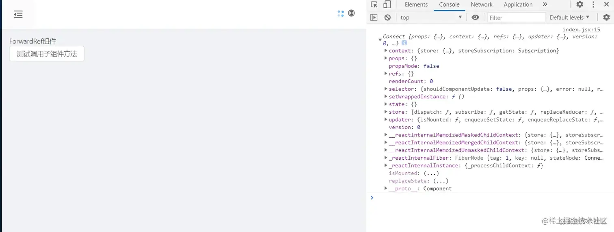Create live expression eye icon
The height and width of the screenshot is (232, 614).
pyautogui.click(x=476, y=17)
